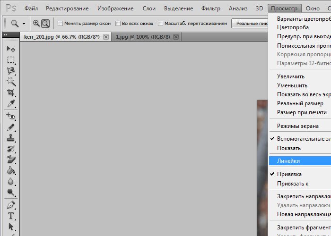Select the Pen tool
This screenshot has height=236, width=331.
pos(11,205)
